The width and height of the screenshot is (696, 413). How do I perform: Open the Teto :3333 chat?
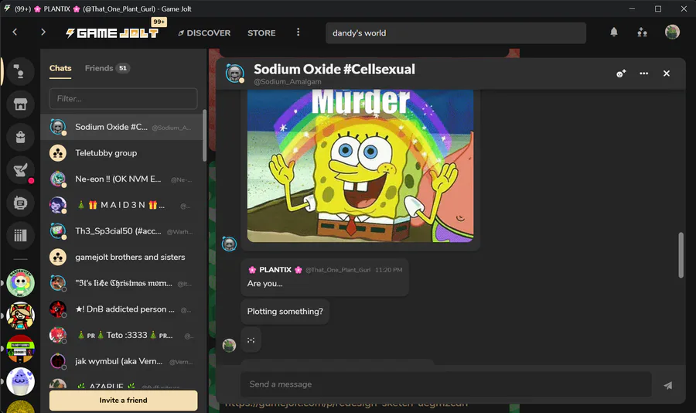pos(121,336)
